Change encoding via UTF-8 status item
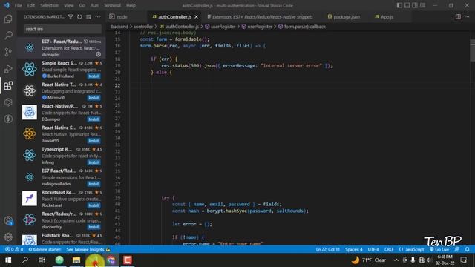The image size is (475, 267). [x=373, y=249]
